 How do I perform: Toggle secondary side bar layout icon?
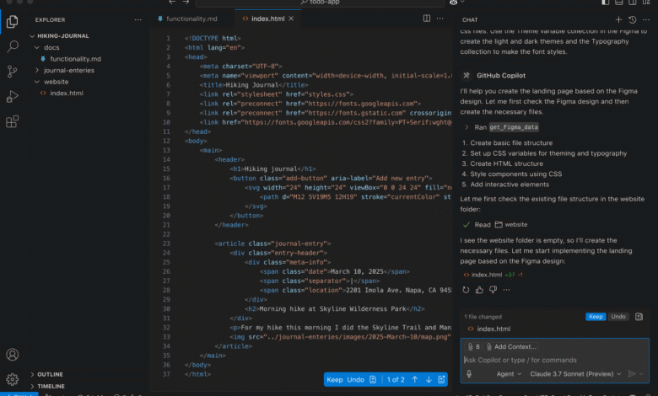coord(633,2)
